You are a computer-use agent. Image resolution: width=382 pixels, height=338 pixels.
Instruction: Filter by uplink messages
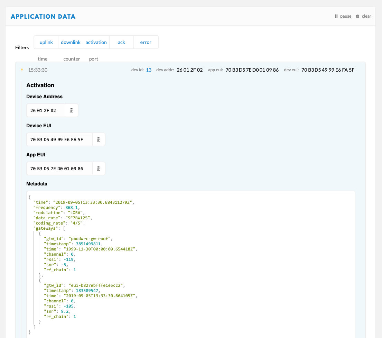coord(46,42)
